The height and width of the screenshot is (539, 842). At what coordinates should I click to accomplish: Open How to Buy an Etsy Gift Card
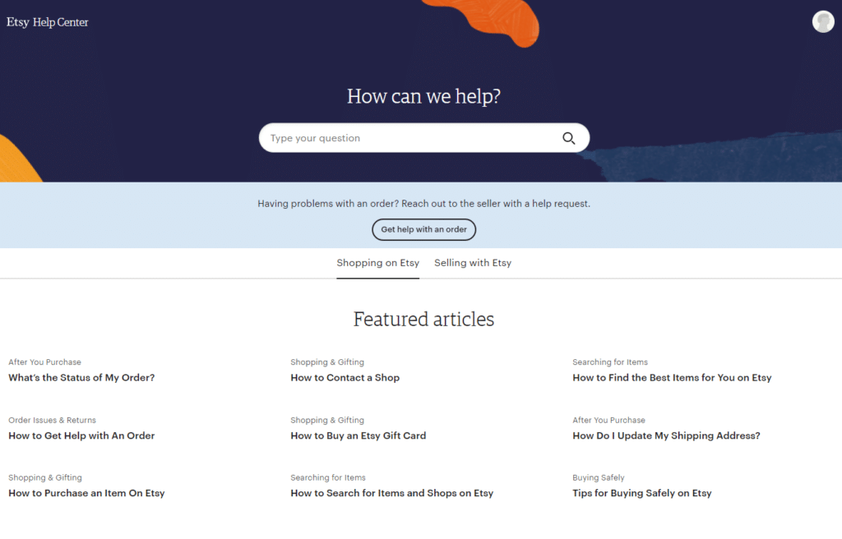tap(359, 436)
